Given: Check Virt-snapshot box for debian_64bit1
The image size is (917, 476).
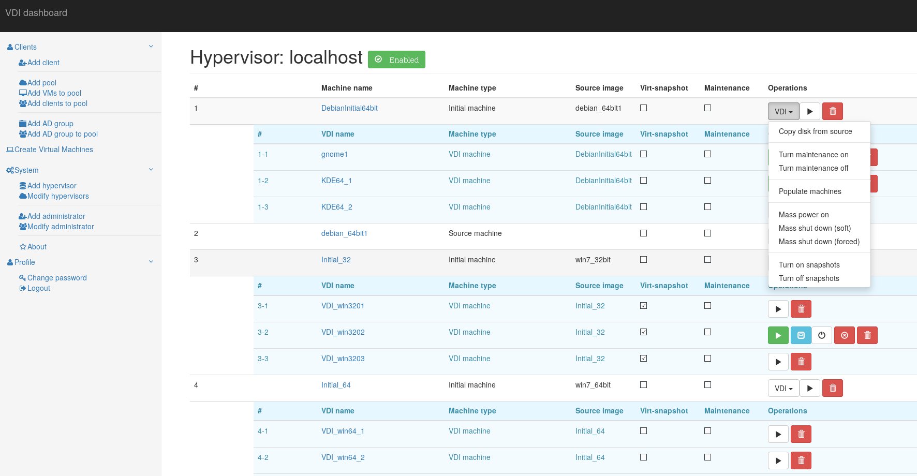Looking at the screenshot, I should tap(643, 233).
